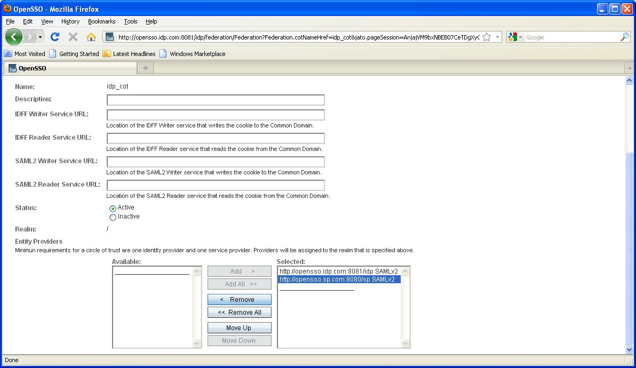Open the View menu
636x368 pixels.
point(47,21)
